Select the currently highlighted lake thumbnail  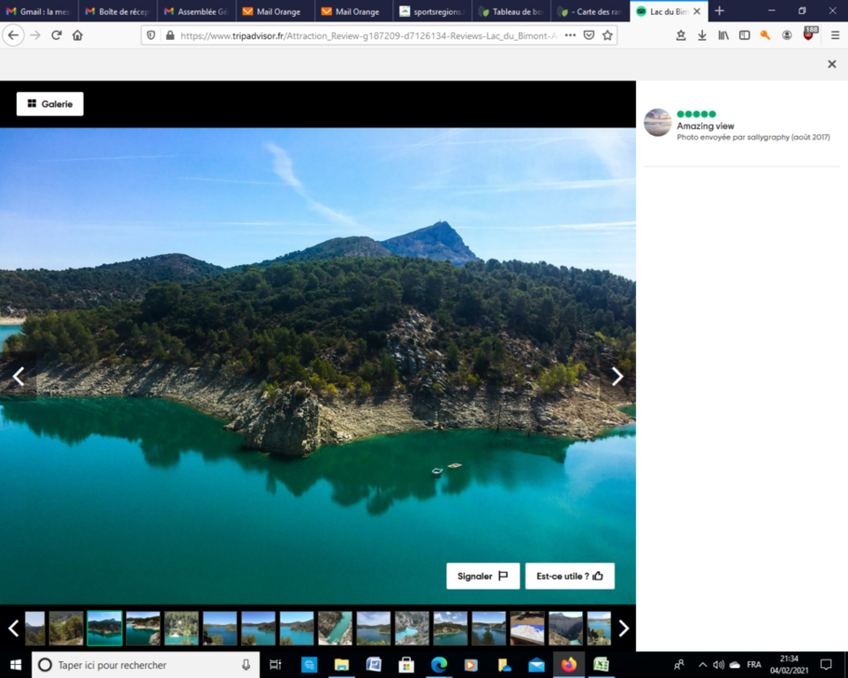coord(104,628)
